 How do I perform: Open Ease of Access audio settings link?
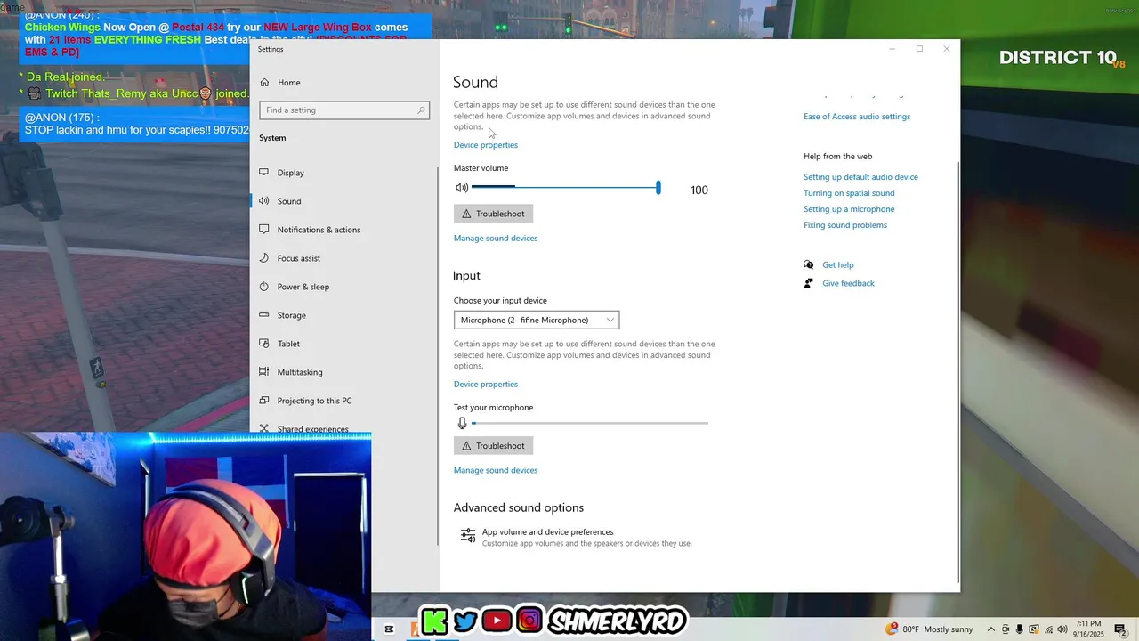857,117
